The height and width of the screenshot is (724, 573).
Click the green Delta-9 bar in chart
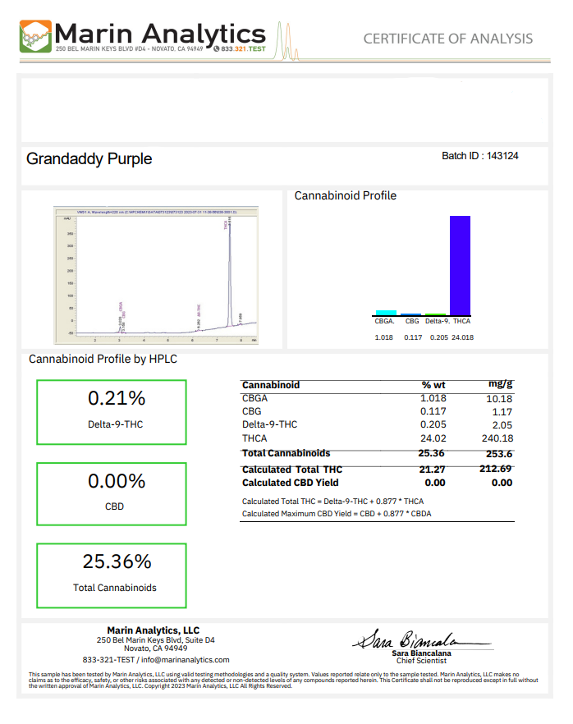[x=435, y=314]
